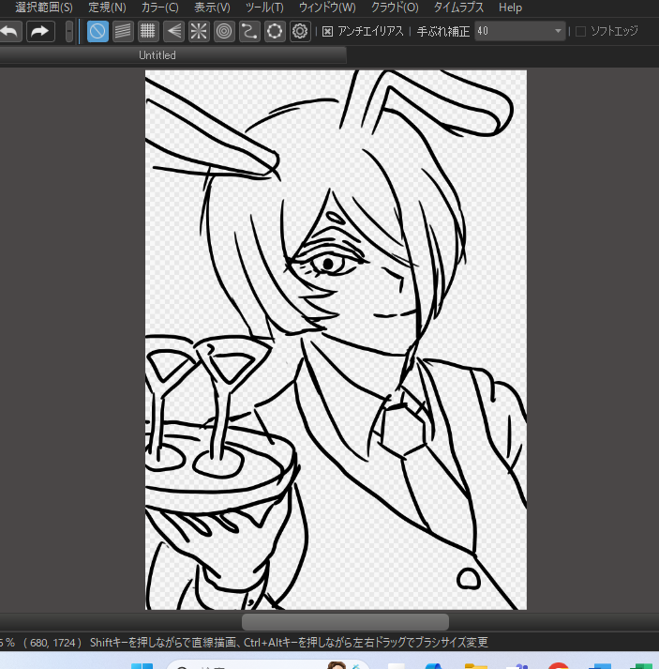Pick the ellipse snap guide

click(275, 31)
